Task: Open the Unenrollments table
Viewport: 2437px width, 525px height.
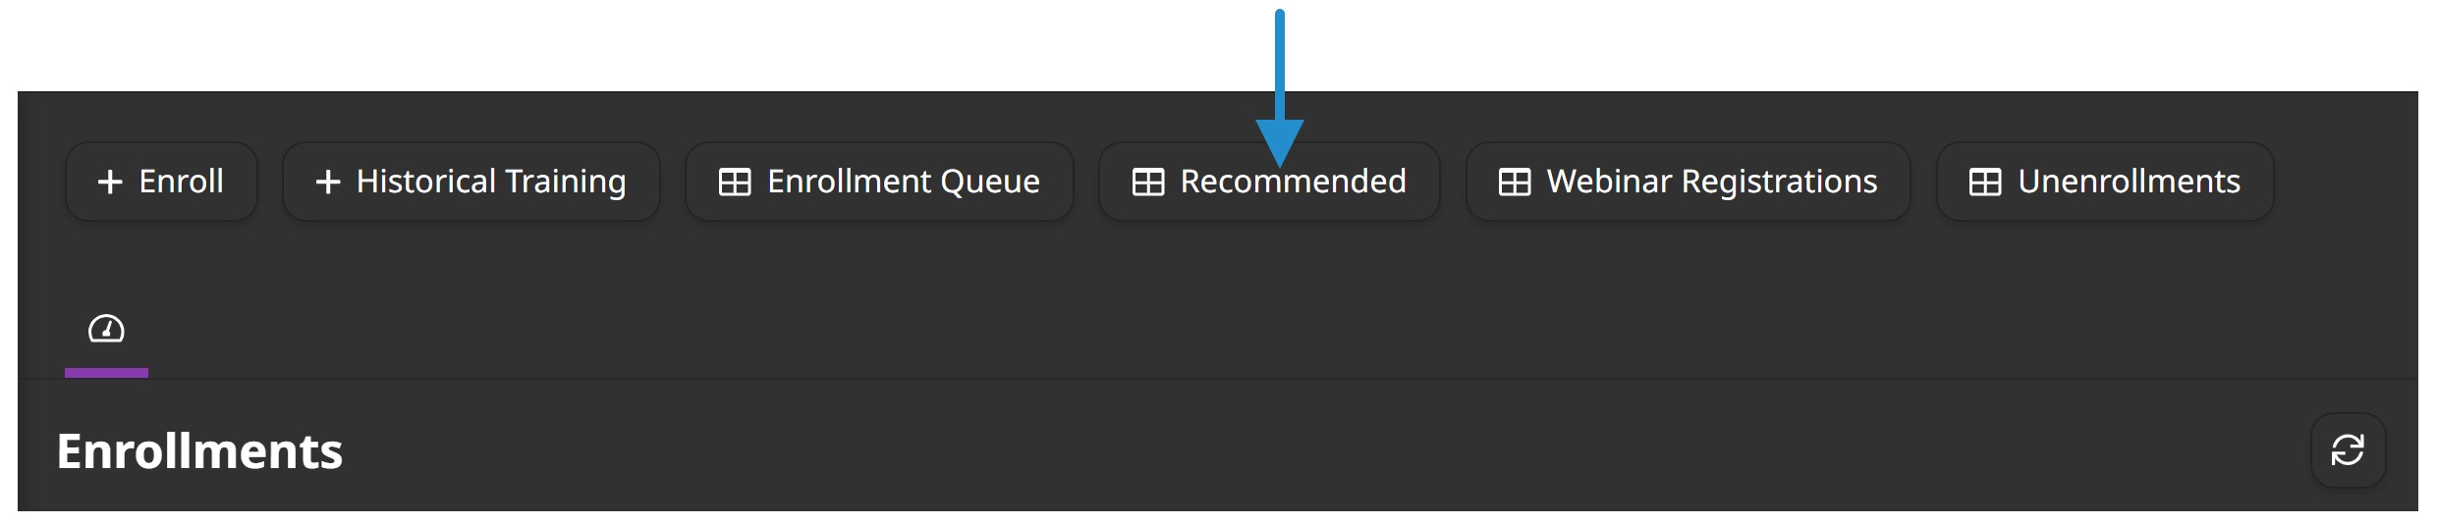Action: click(x=2105, y=182)
